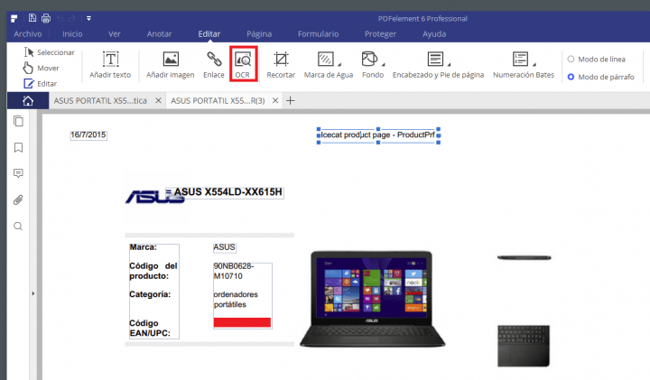Click the Añadir texto tool
The image size is (650, 380).
[110, 64]
